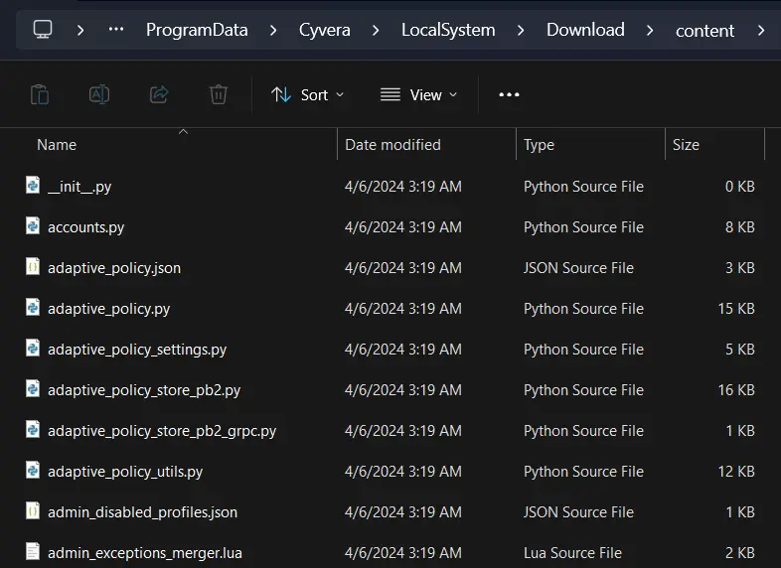This screenshot has height=568, width=781.
Task: Click the Python icon next to accounts.py
Action: click(33, 226)
